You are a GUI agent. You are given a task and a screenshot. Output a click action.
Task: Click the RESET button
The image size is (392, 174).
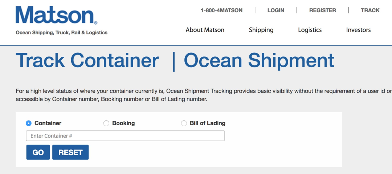click(70, 152)
